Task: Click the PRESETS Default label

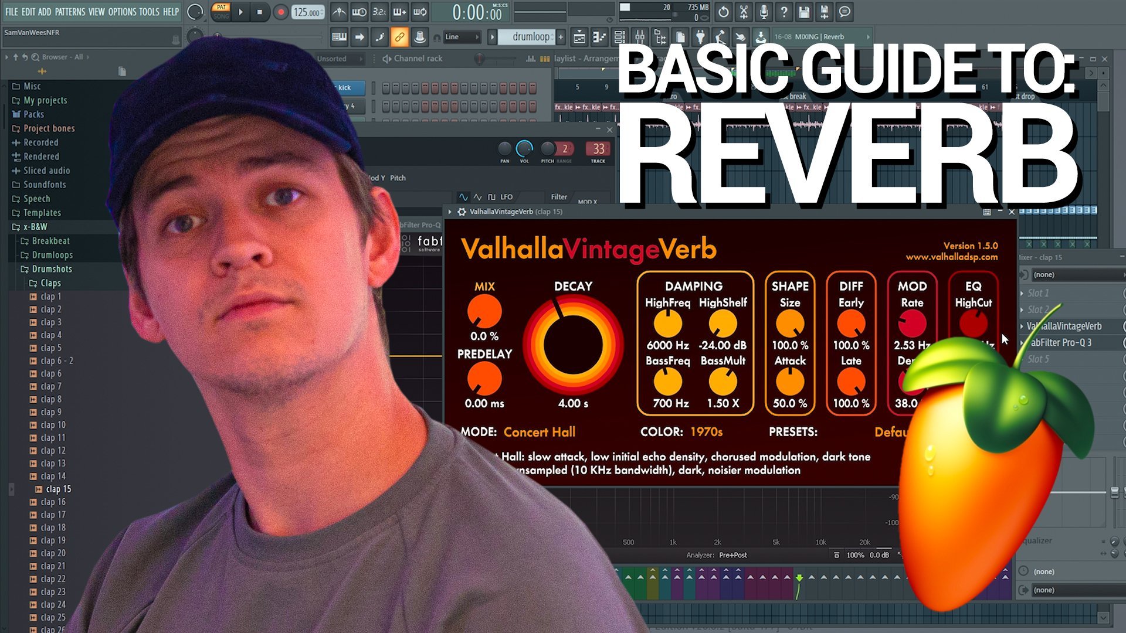Action: click(889, 431)
